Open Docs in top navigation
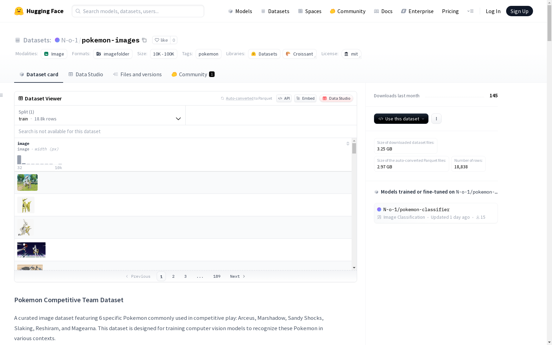552x345 pixels. [x=383, y=11]
